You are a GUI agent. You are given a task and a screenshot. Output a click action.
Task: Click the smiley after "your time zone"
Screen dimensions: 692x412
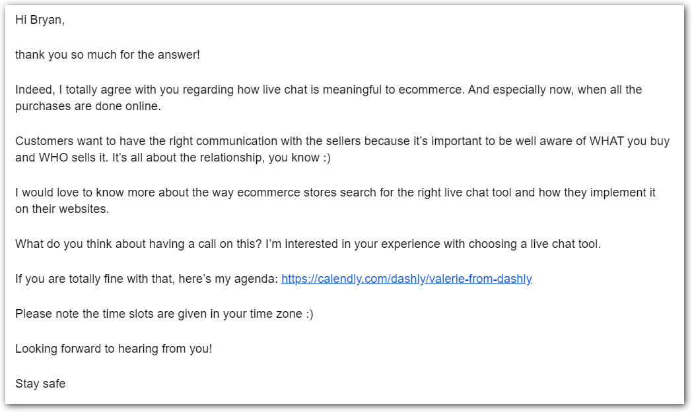click(308, 314)
